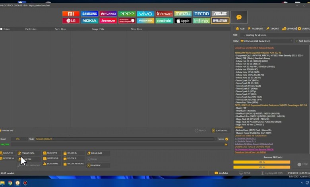Open the DevMgr device manager
Viewport: 310px width, 187px height.
click(x=289, y=29)
